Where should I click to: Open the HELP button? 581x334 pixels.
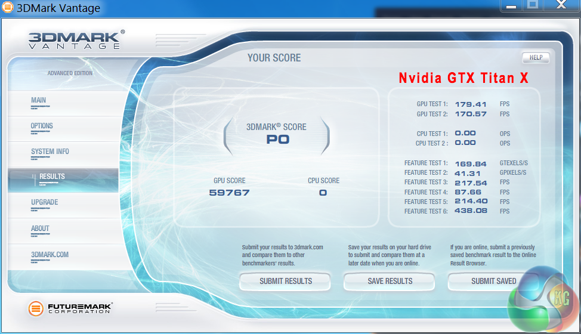click(x=536, y=58)
